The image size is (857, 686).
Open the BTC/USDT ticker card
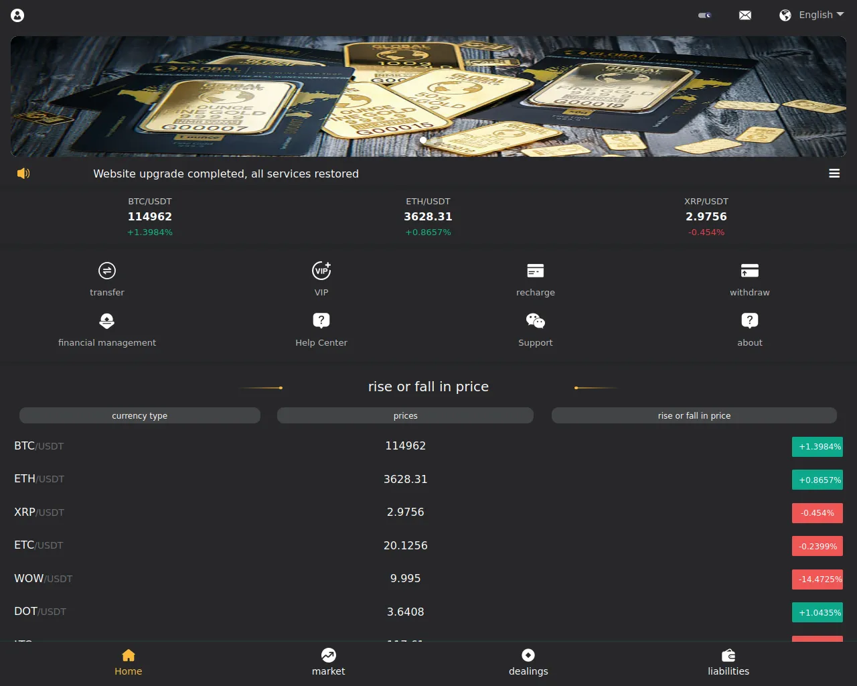coord(150,216)
